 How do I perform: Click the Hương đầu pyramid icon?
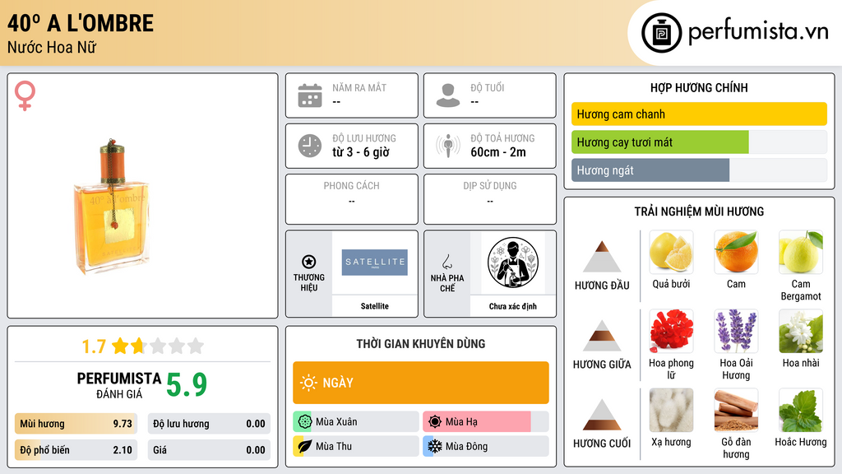pos(602,257)
